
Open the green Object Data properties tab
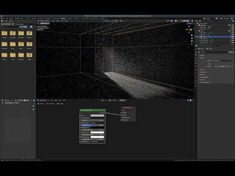point(196,83)
